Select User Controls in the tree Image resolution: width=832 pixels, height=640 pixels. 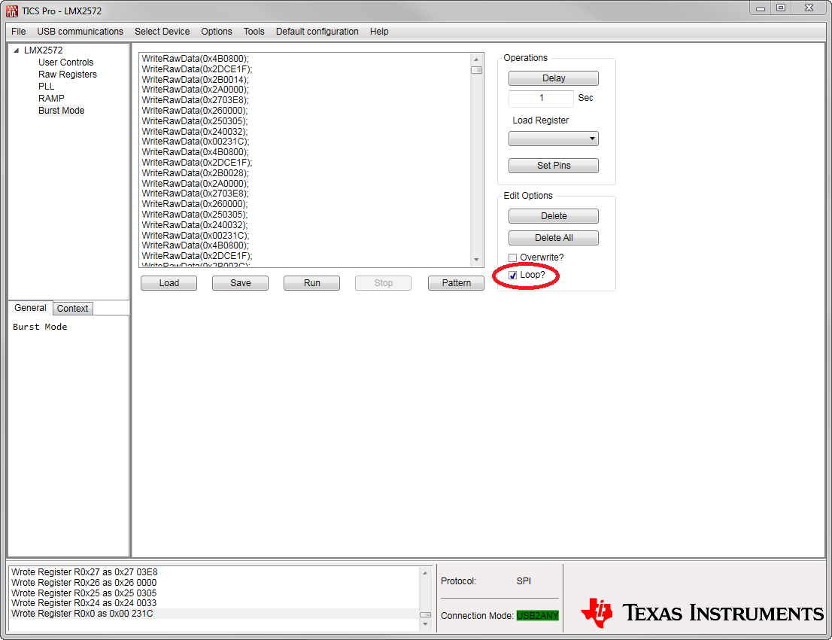[x=65, y=62]
